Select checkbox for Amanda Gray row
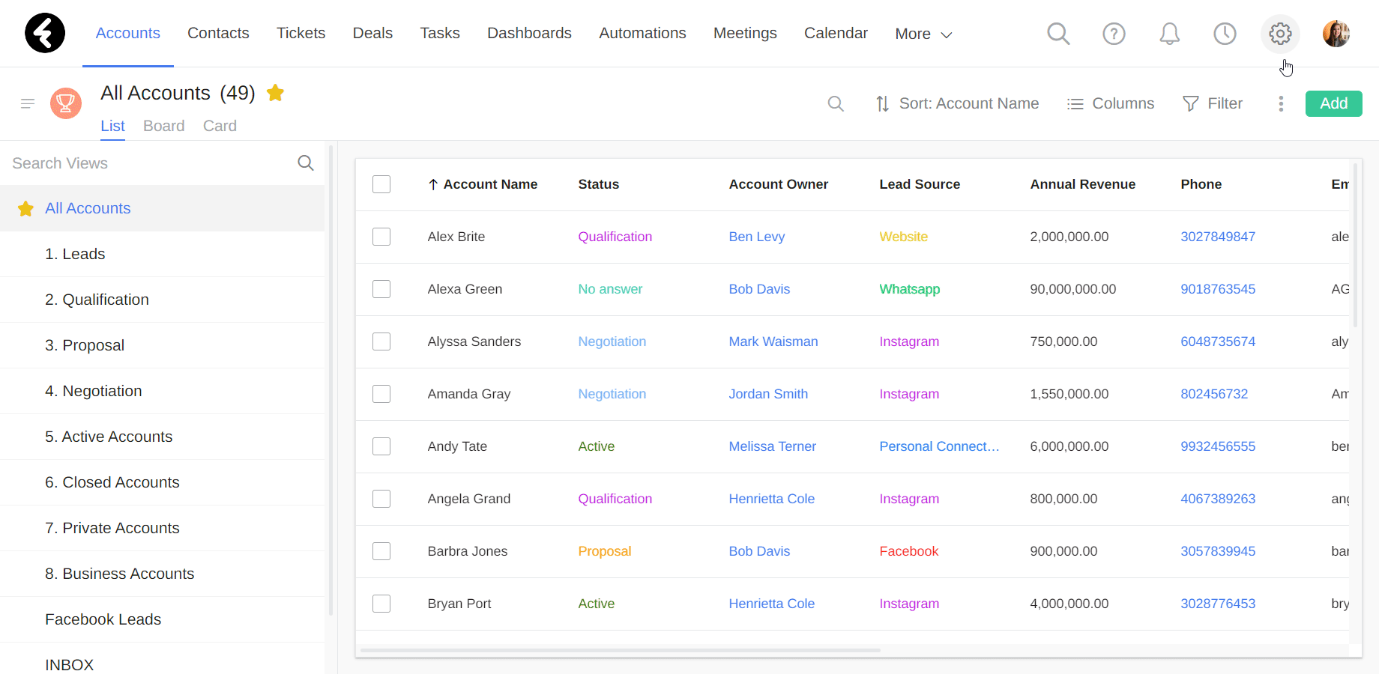 point(381,394)
